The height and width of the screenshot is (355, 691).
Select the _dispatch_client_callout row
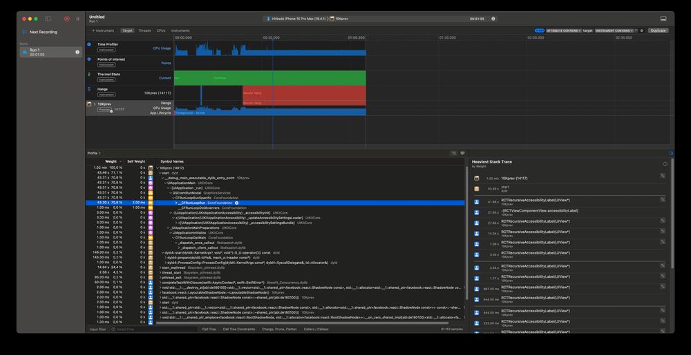(275, 247)
